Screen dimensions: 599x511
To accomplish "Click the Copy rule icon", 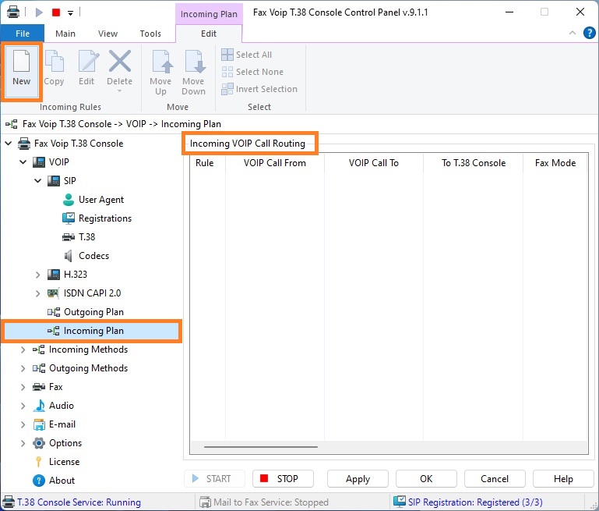I will (54, 61).
